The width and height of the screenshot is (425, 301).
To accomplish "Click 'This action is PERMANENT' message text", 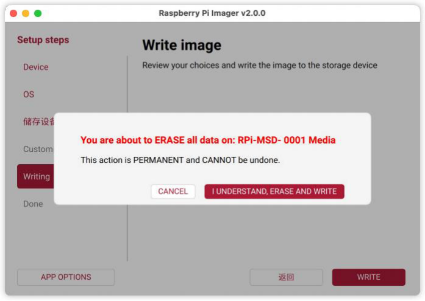I will (180, 160).
